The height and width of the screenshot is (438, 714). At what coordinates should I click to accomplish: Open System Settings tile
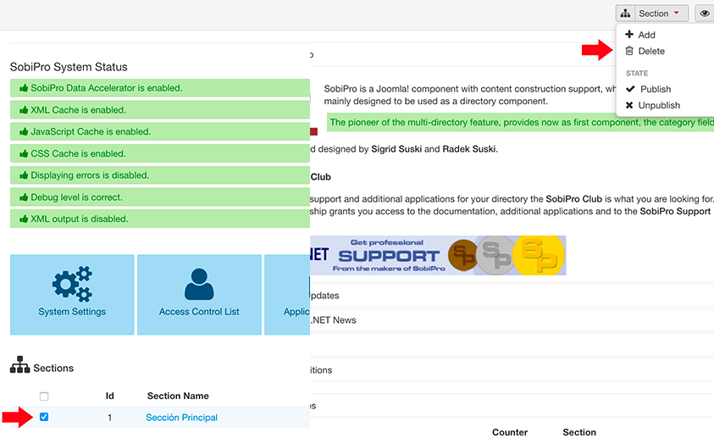coord(72,295)
